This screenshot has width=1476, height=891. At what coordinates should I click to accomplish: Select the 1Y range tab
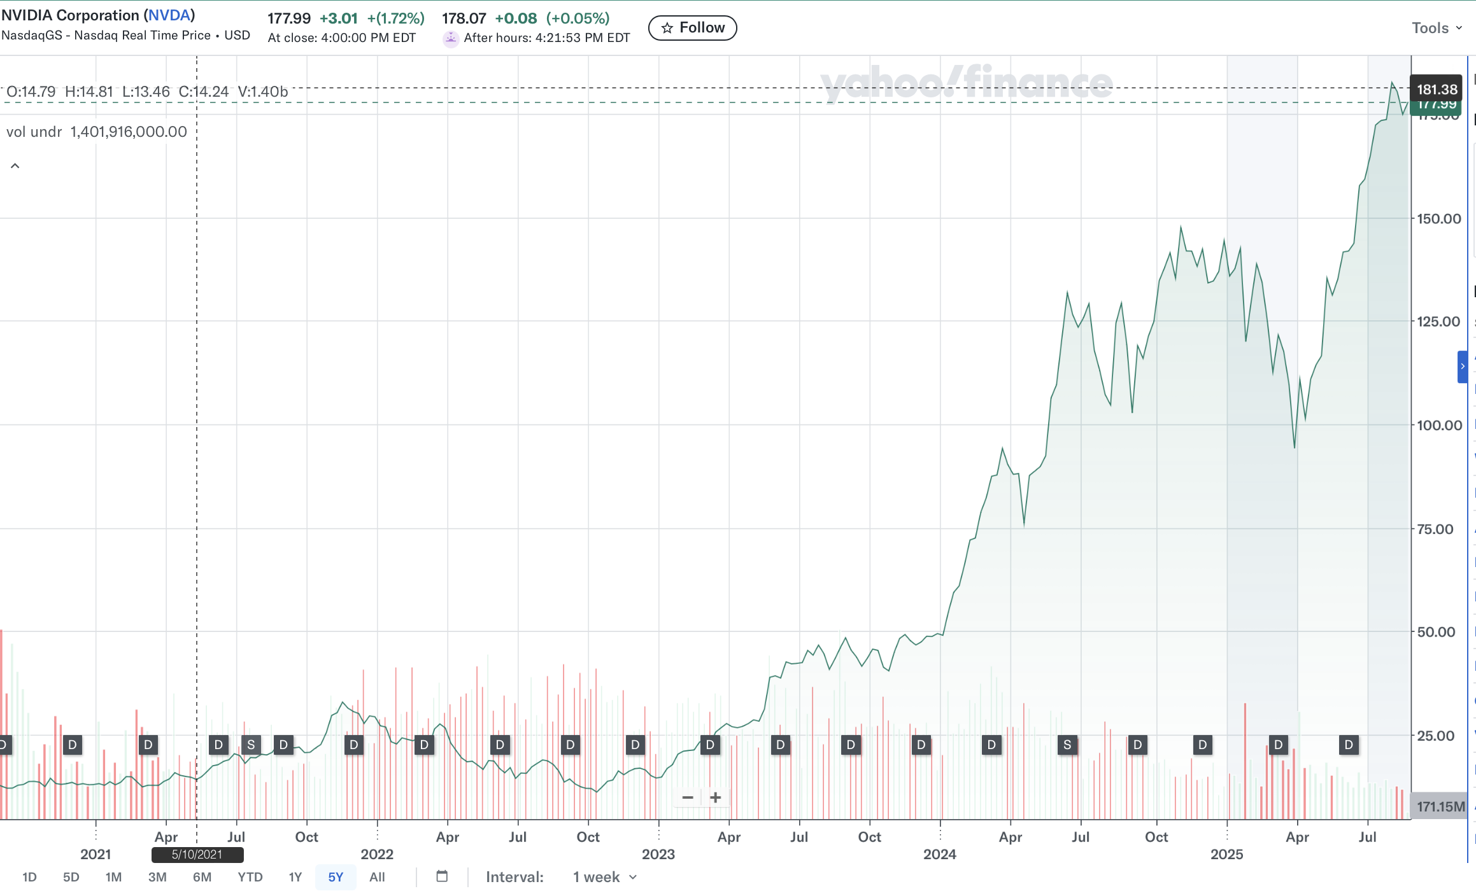(295, 877)
